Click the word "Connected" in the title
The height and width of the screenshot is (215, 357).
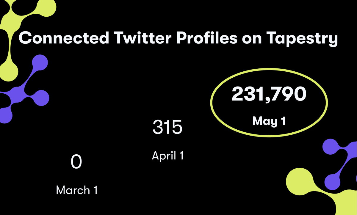pos(64,38)
